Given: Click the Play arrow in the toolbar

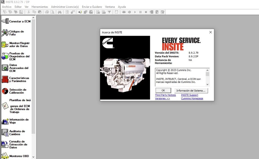Looking at the screenshot, I should [135, 12].
